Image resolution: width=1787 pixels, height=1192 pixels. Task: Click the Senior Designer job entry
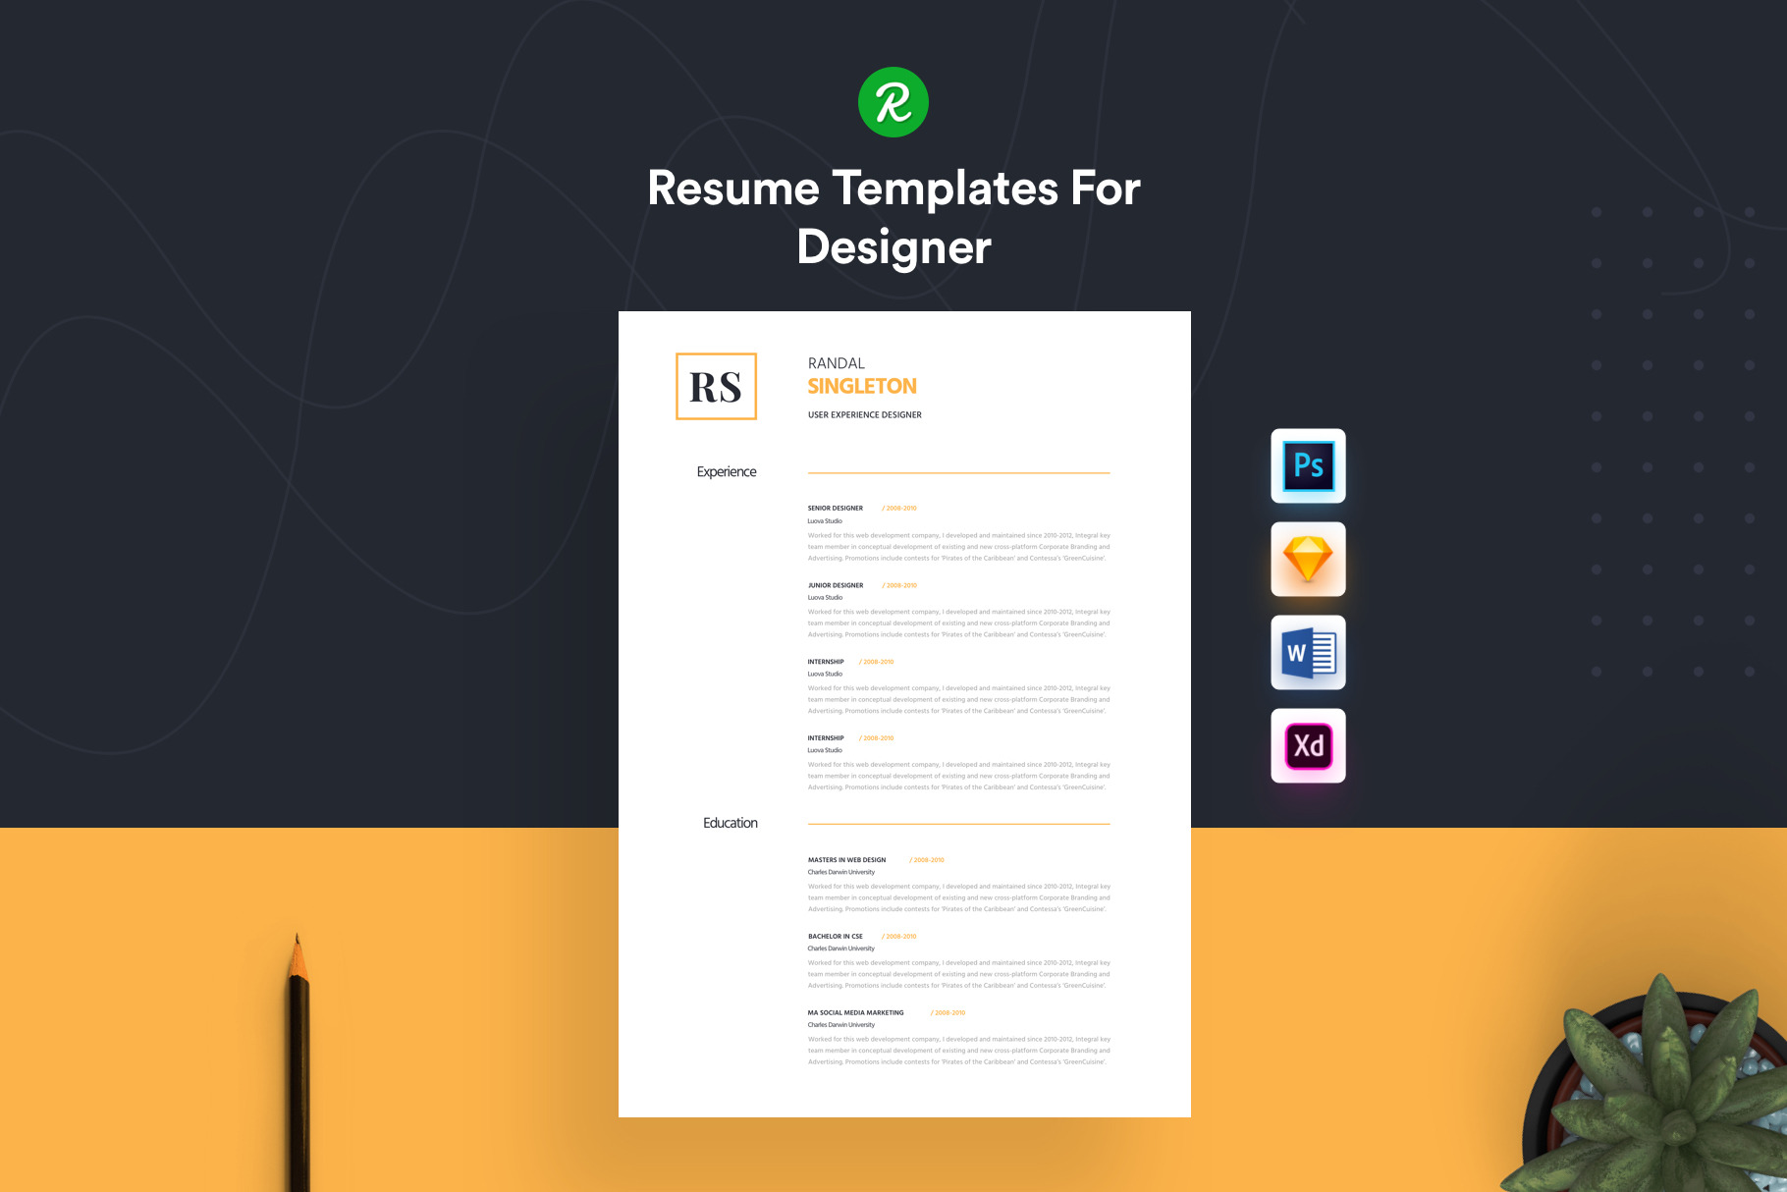click(x=836, y=509)
